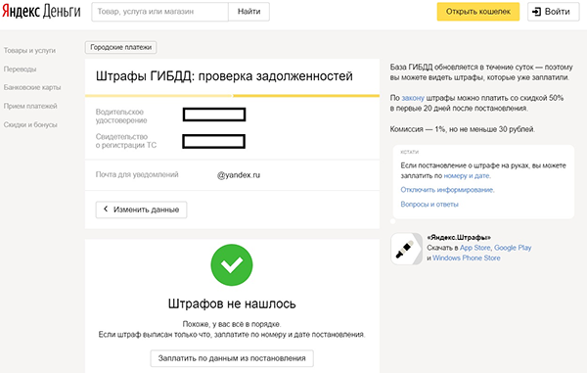Image resolution: width=587 pixels, height=373 pixels.
Task: Click the Штрафов не нашлось heading
Action: pyautogui.click(x=232, y=303)
